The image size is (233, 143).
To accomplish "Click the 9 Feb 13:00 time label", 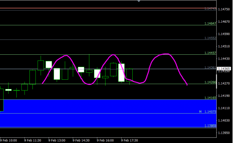I will (x=57, y=140).
